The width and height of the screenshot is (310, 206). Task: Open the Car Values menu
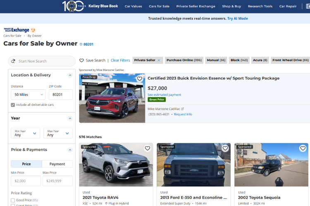tap(133, 6)
